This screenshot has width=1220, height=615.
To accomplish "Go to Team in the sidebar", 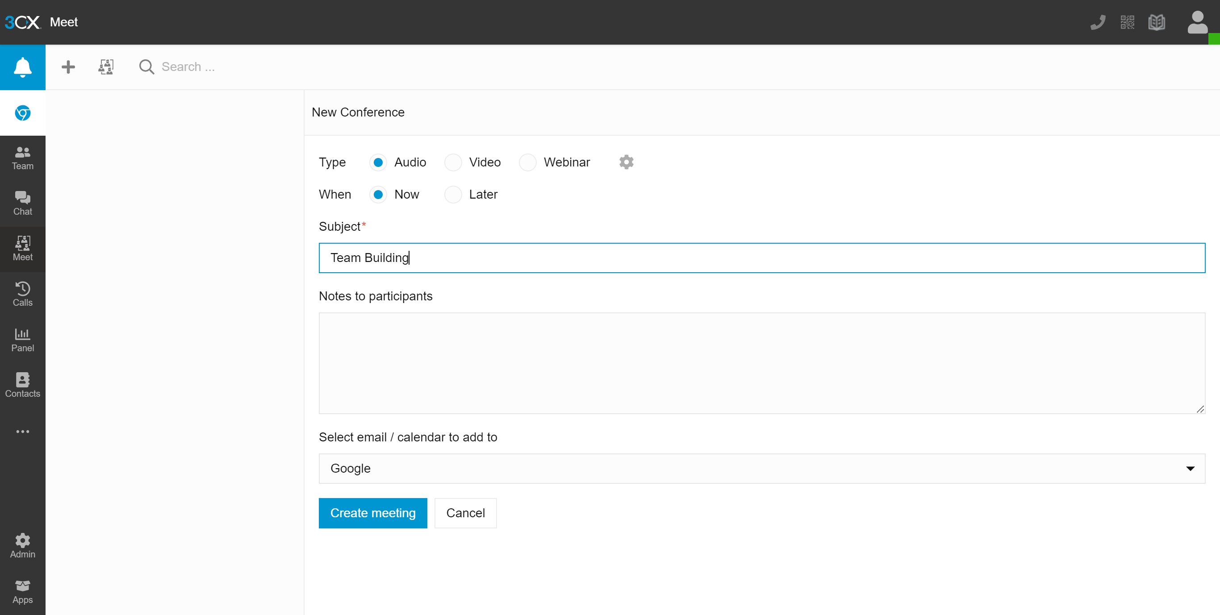I will (x=23, y=158).
